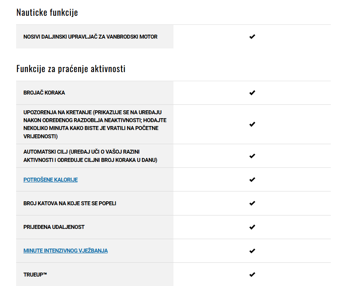
Task: Click checkmark in TrueUp row
Action: coord(252,274)
